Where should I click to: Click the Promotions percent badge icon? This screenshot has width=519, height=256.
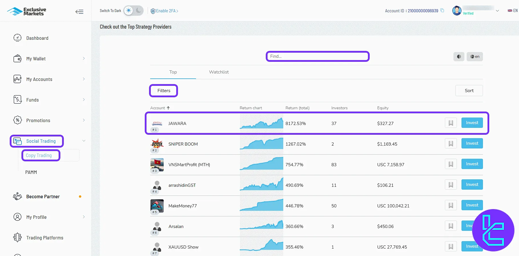pos(17,120)
